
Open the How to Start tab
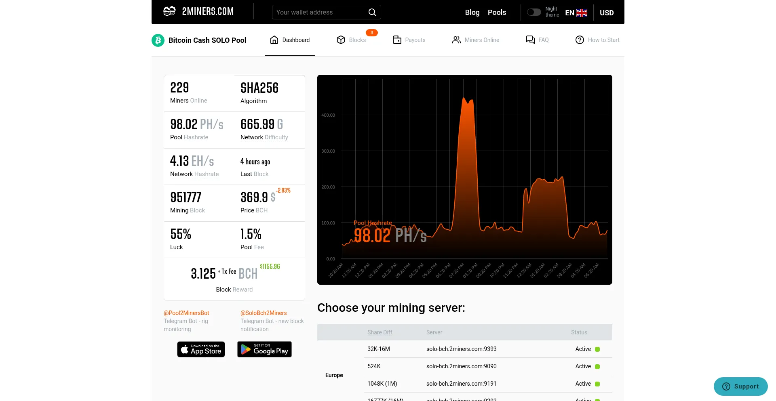coord(597,40)
